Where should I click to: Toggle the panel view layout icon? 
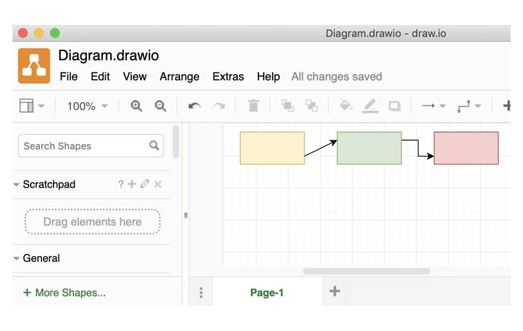(26, 106)
